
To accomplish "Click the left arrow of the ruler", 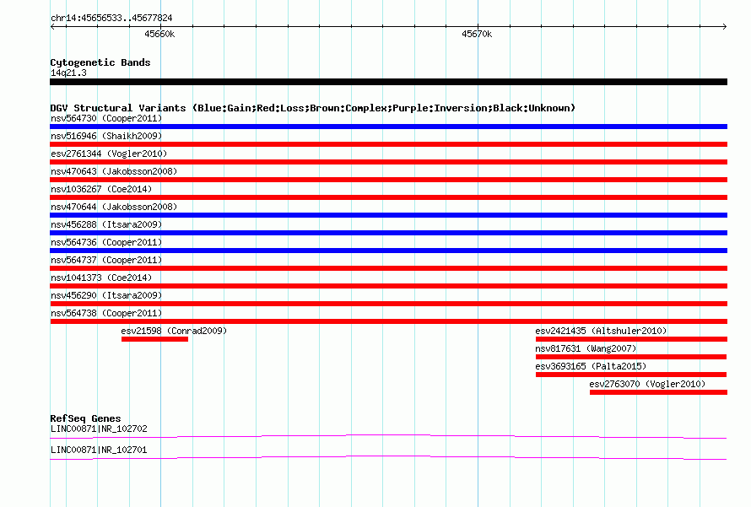I will 52,26.
